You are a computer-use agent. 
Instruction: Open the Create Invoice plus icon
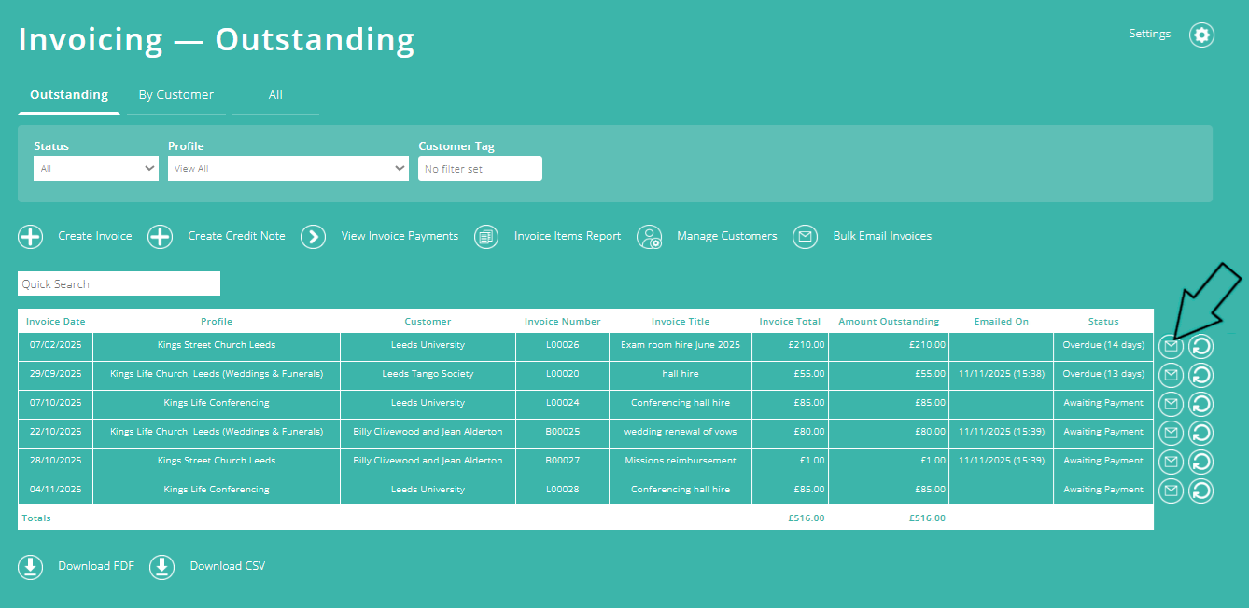point(30,236)
